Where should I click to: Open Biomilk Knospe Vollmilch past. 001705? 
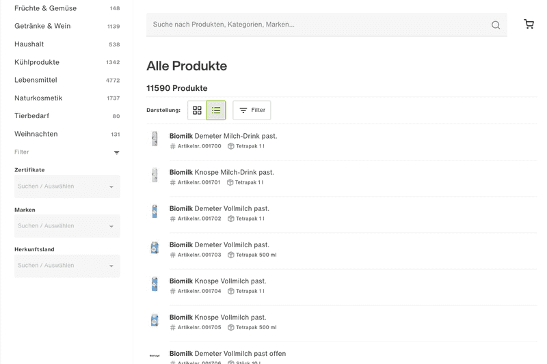click(218, 318)
